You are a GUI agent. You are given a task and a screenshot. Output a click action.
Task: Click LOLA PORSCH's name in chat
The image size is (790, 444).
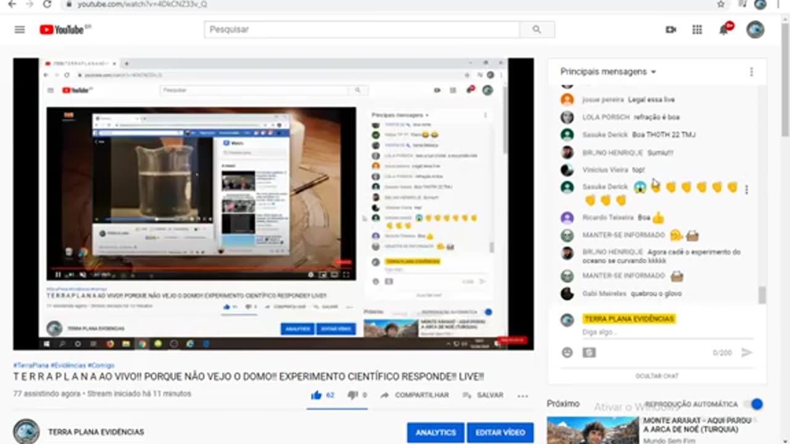coord(606,117)
